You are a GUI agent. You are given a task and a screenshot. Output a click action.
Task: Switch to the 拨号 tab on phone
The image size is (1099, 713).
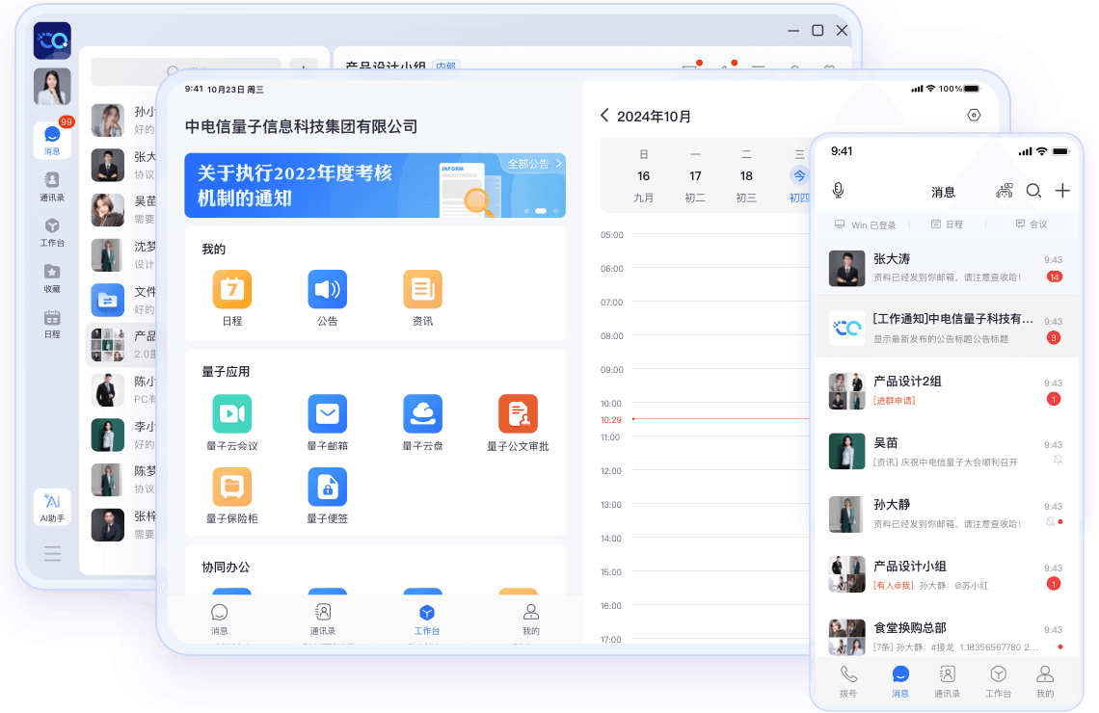coord(848,681)
